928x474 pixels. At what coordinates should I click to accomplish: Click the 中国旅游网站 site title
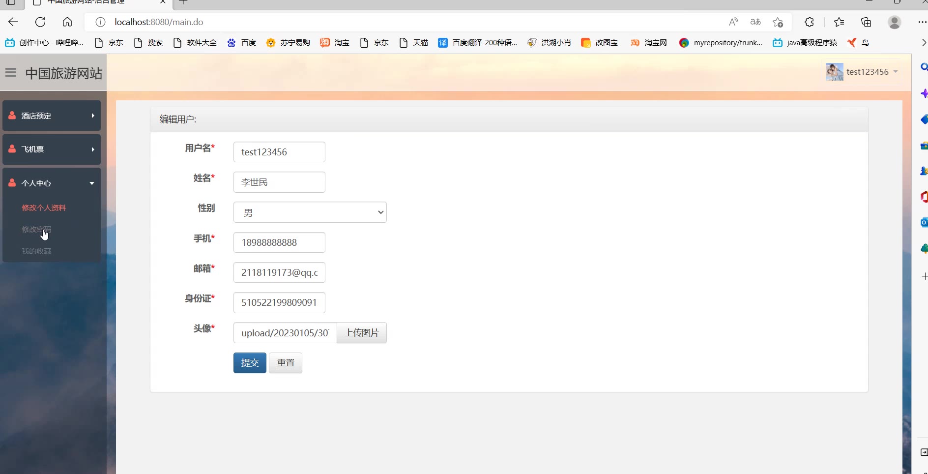(64, 73)
